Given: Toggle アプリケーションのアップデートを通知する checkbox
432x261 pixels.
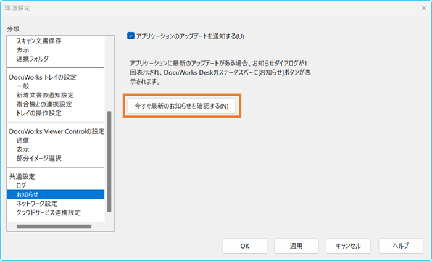Looking at the screenshot, I should coord(131,36).
